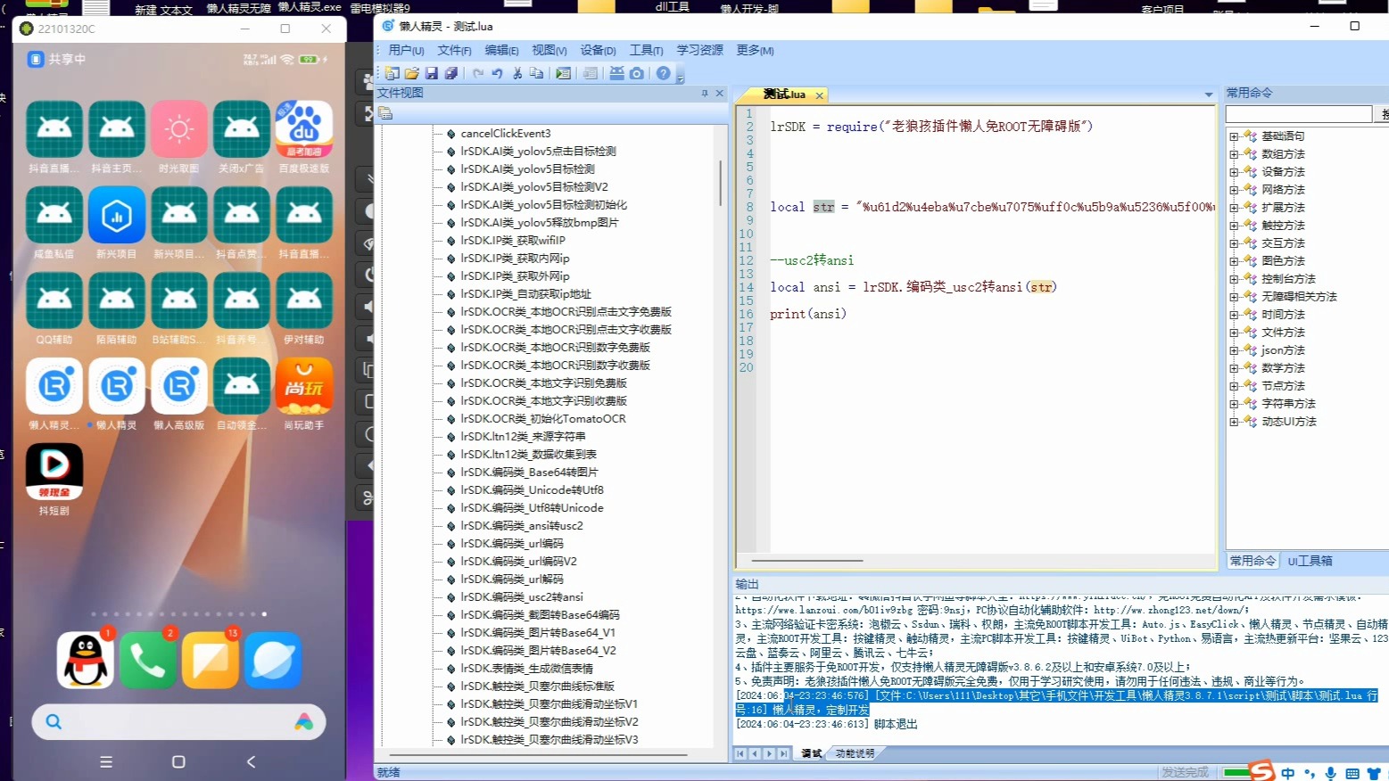This screenshot has width=1389, height=781.
Task: Open the 工具(T) menu
Action: pyautogui.click(x=646, y=51)
